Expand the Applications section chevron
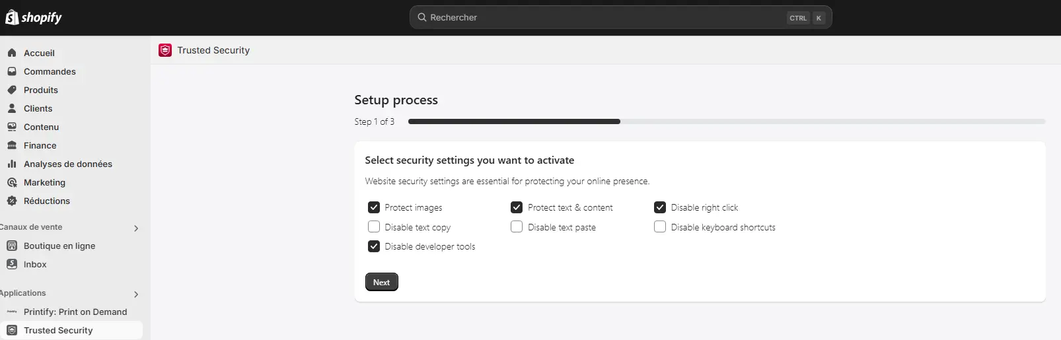 click(136, 294)
